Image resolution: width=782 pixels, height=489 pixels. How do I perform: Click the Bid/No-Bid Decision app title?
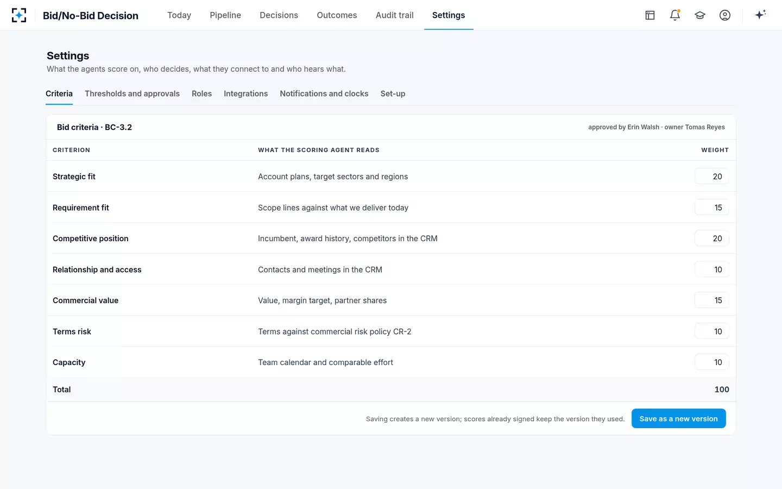coord(91,15)
